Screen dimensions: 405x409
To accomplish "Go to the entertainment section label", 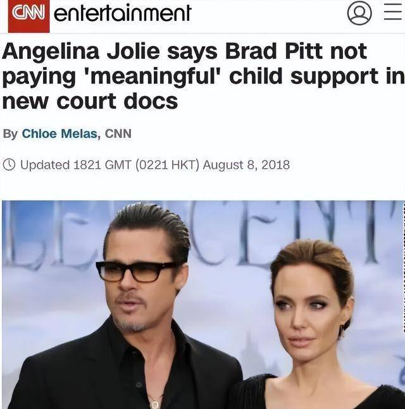I will coord(123,13).
